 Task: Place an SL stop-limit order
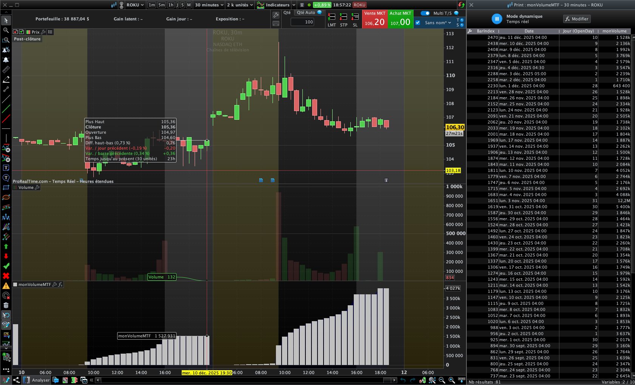(355, 20)
